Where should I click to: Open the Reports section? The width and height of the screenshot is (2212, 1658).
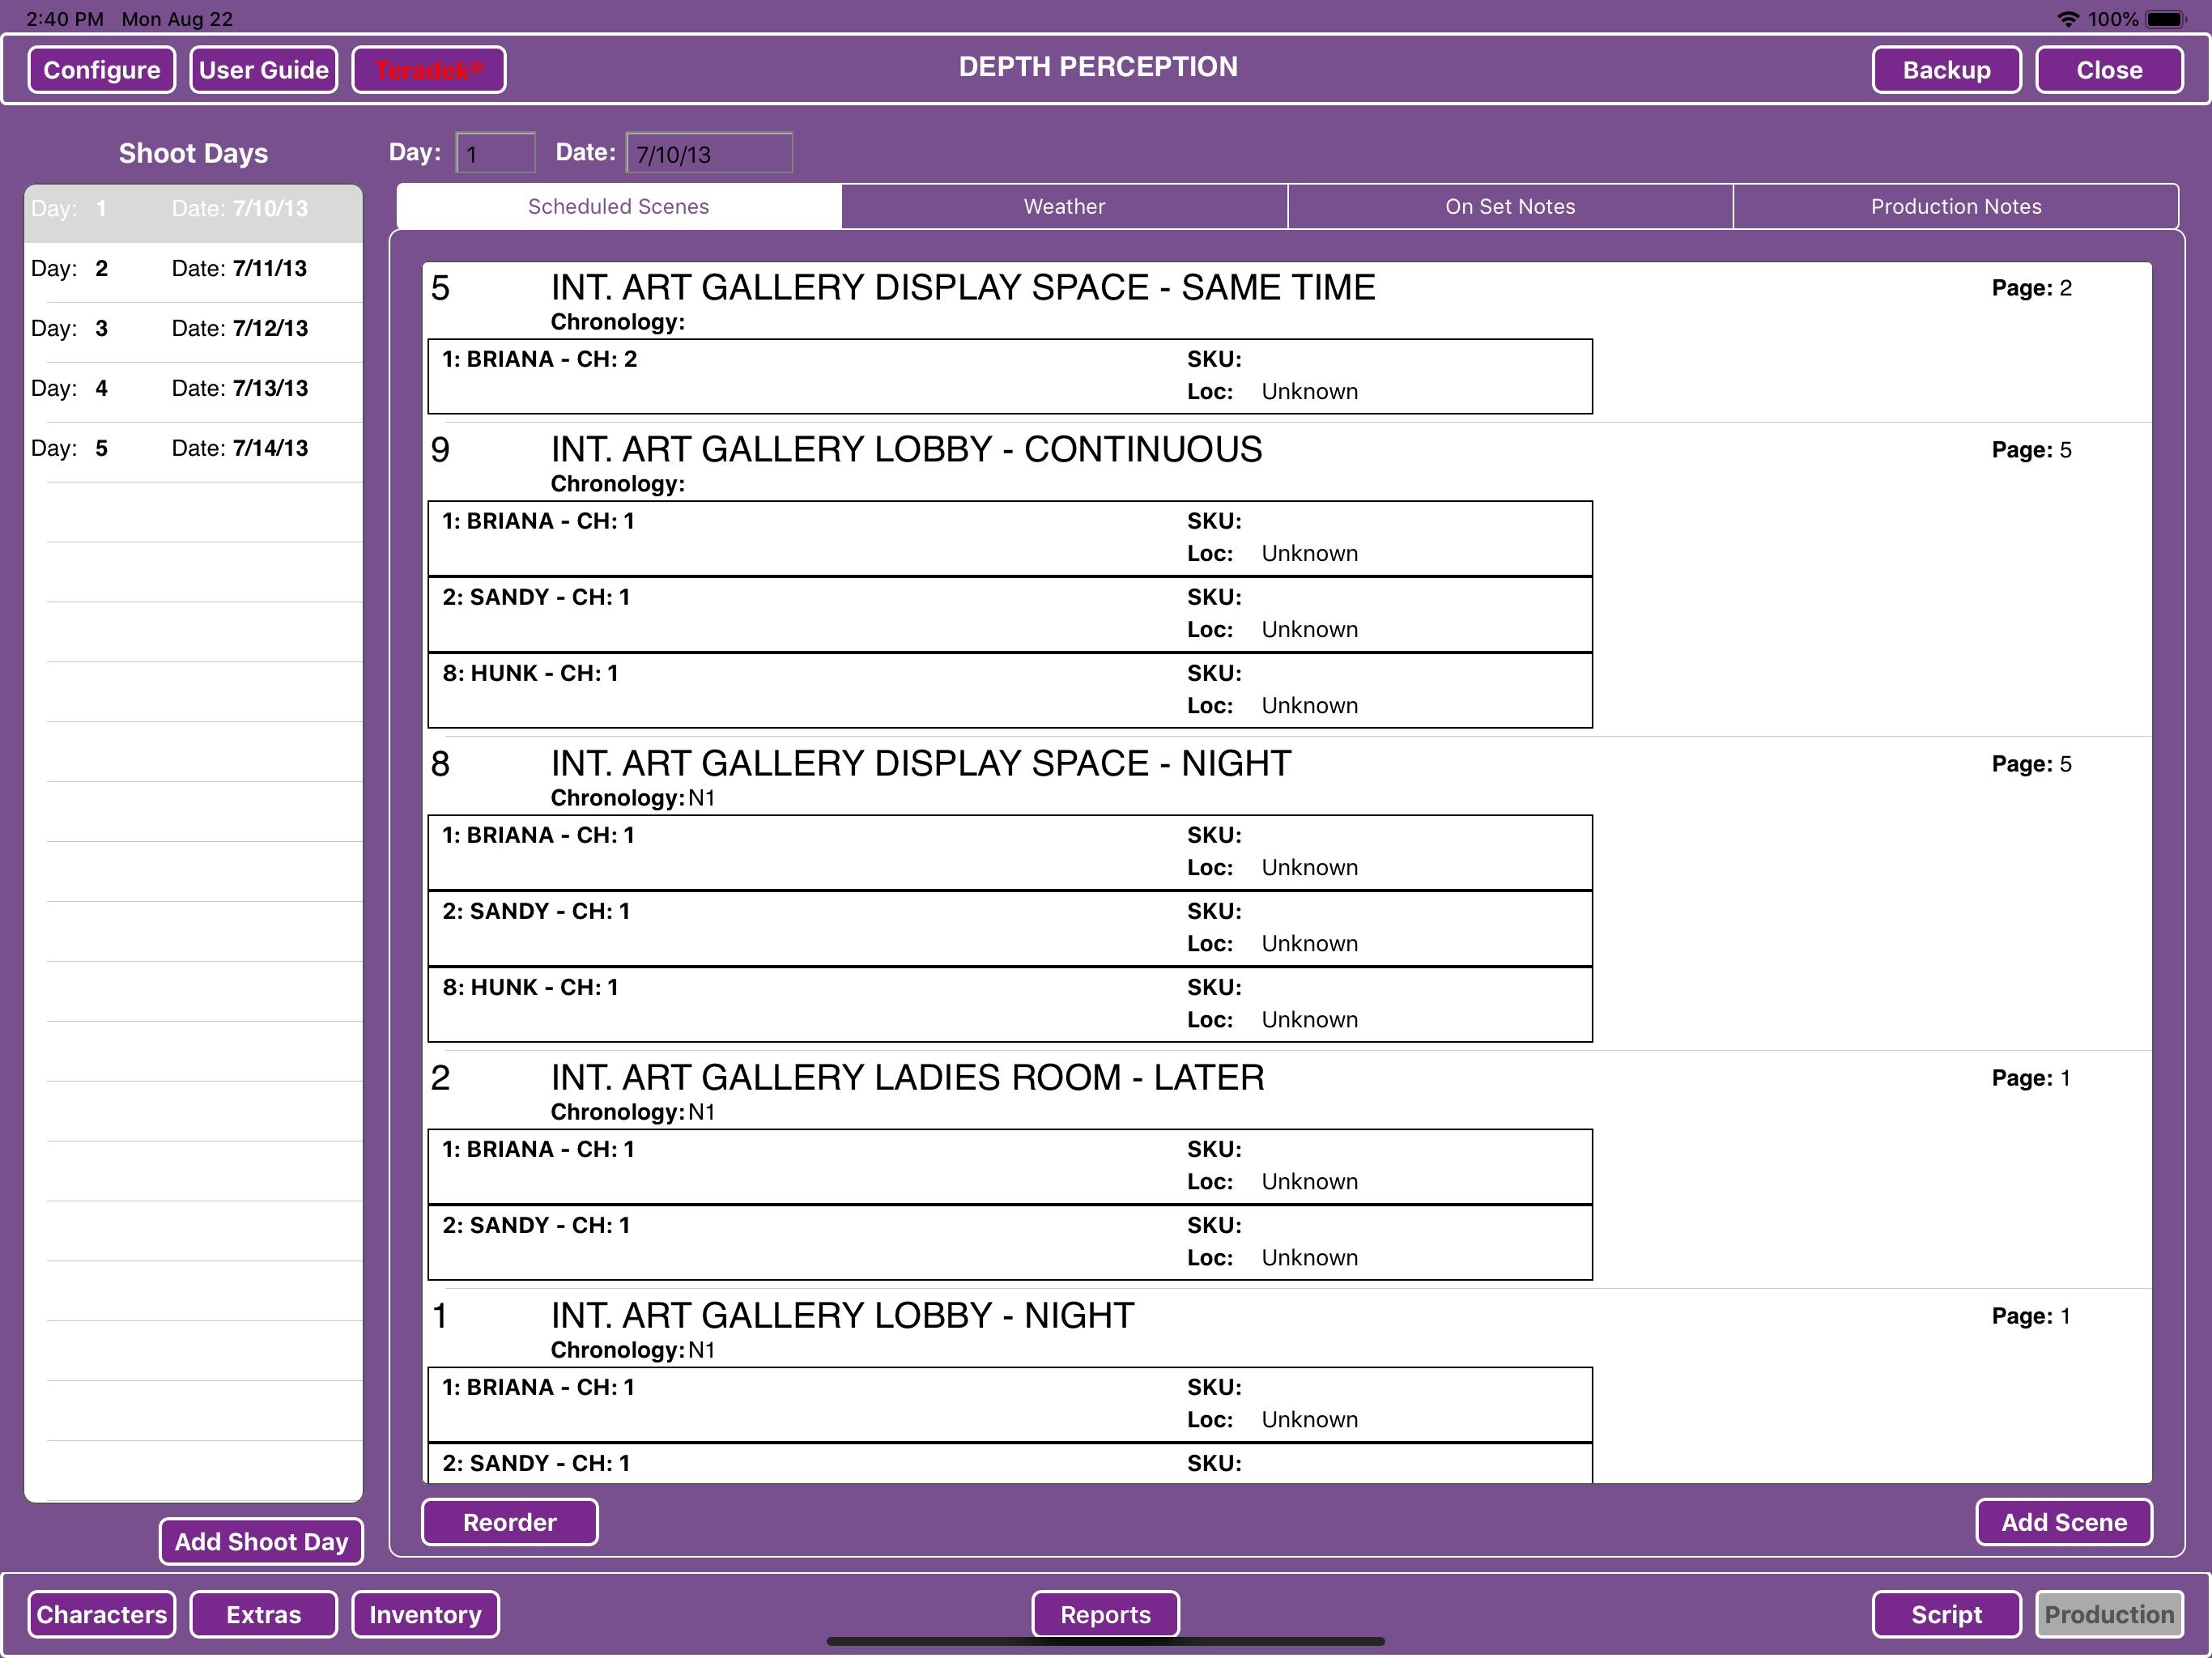click(x=1105, y=1614)
